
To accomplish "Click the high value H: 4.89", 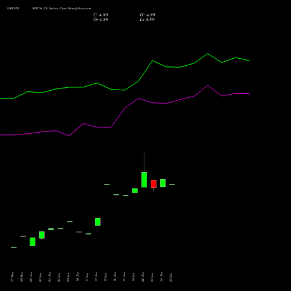I will point(147,15).
